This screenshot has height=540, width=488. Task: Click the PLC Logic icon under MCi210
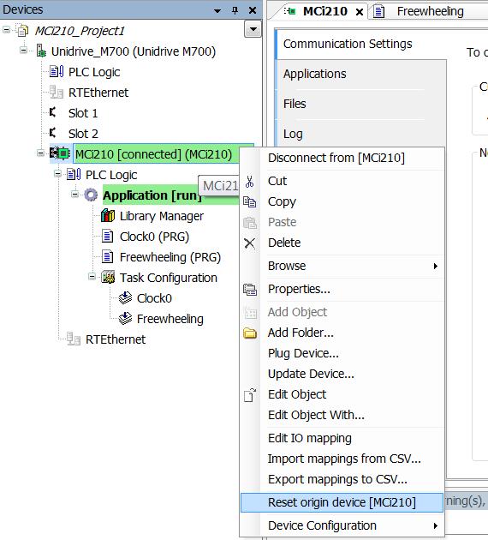[x=74, y=174]
